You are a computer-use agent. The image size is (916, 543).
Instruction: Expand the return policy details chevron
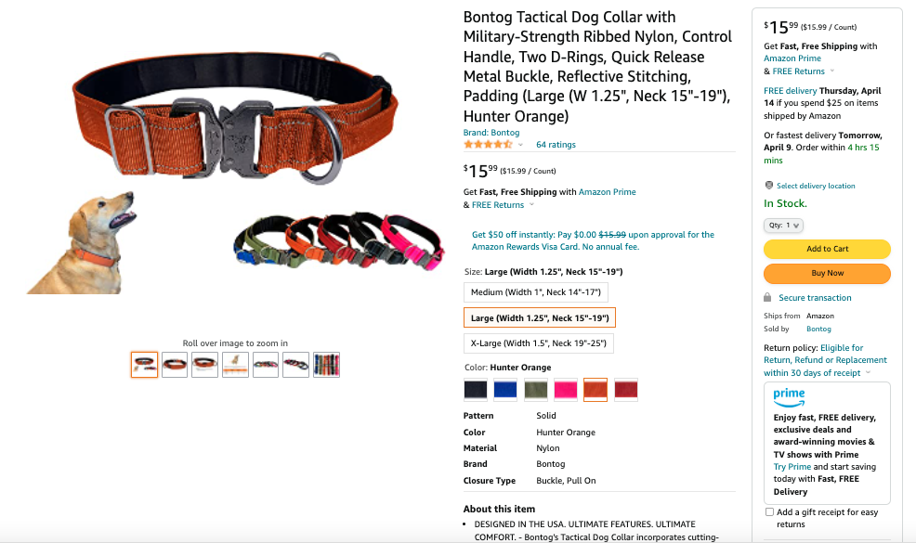point(868,372)
